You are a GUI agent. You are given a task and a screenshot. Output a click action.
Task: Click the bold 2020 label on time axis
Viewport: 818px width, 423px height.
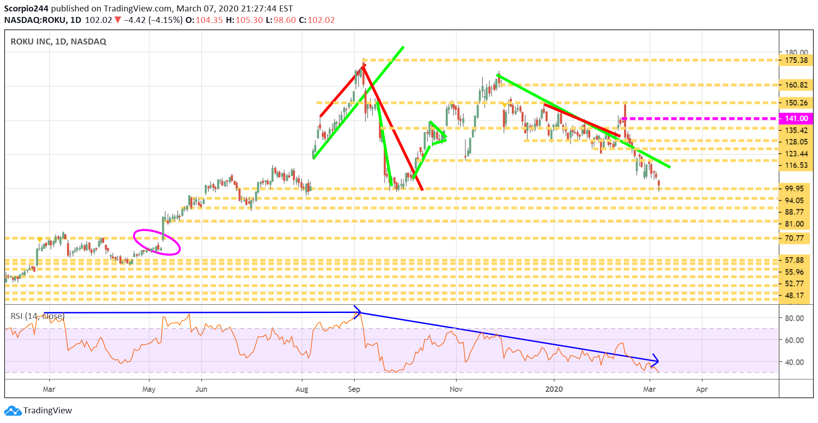pos(554,389)
